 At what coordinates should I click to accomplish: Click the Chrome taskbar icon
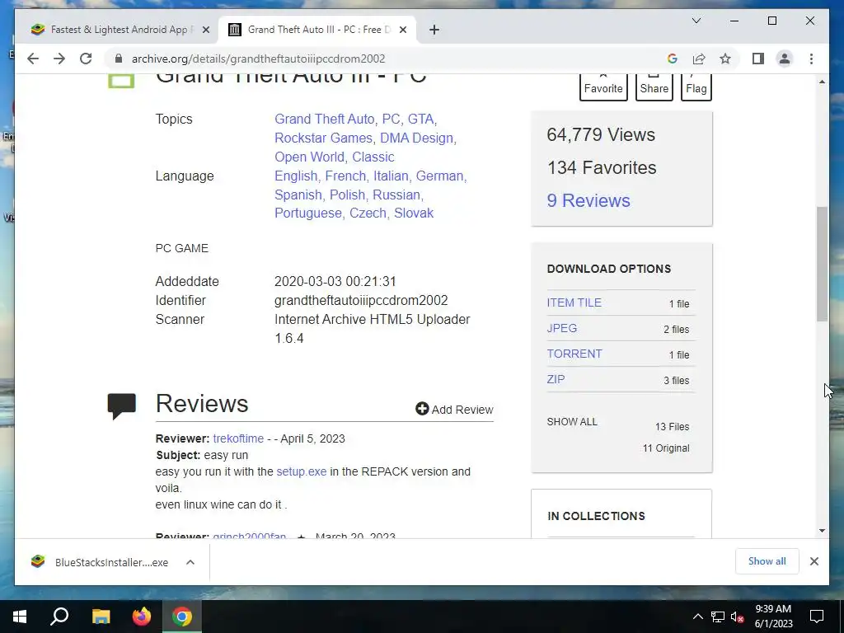coord(182,617)
